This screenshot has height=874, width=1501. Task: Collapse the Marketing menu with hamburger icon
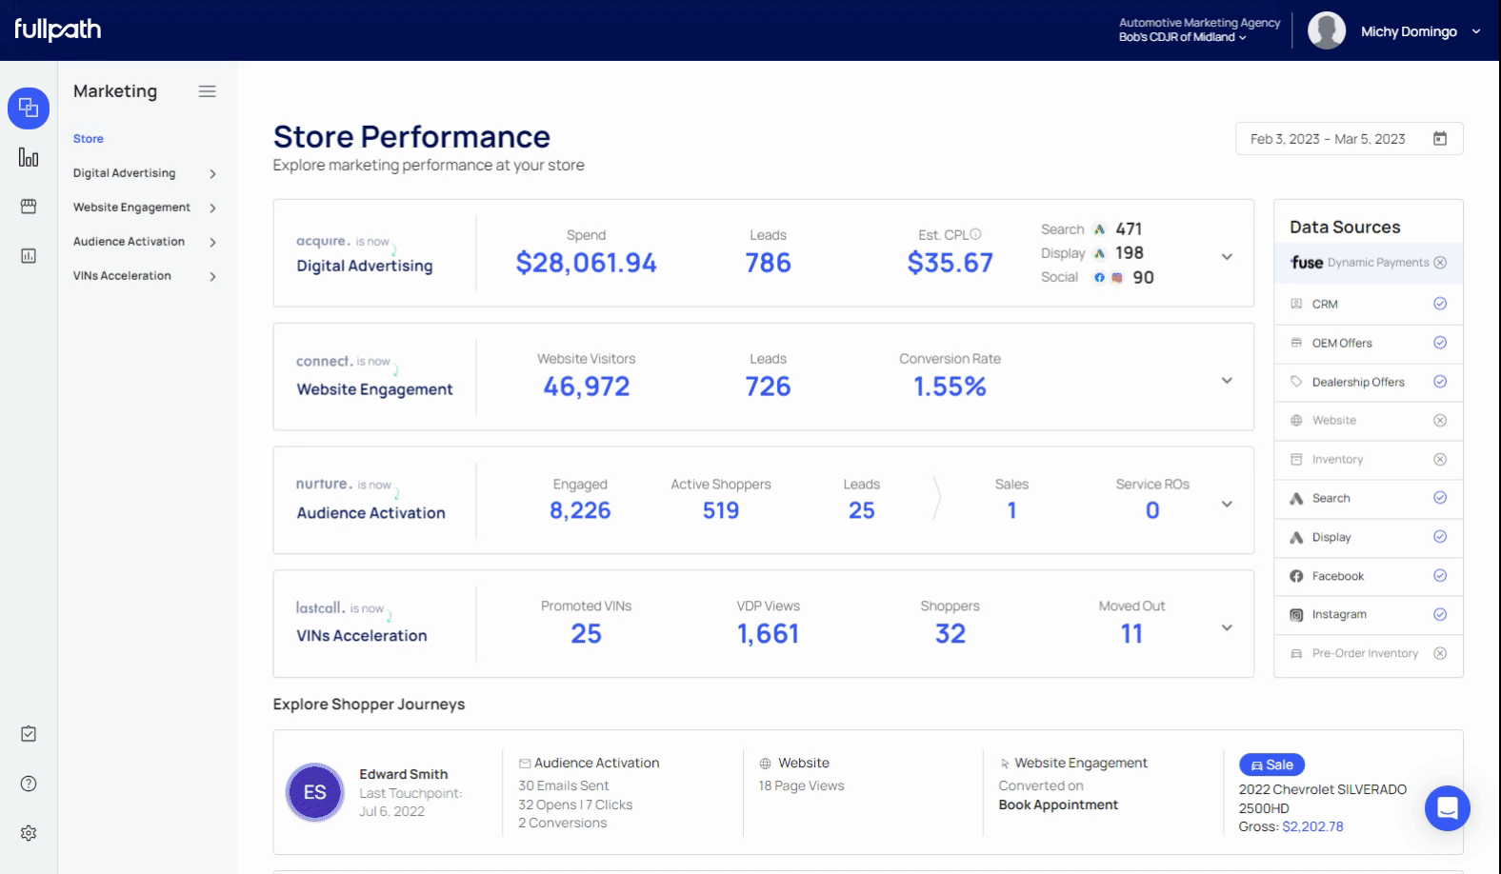point(207,91)
